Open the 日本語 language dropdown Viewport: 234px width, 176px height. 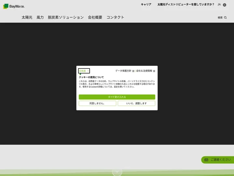click(x=84, y=71)
